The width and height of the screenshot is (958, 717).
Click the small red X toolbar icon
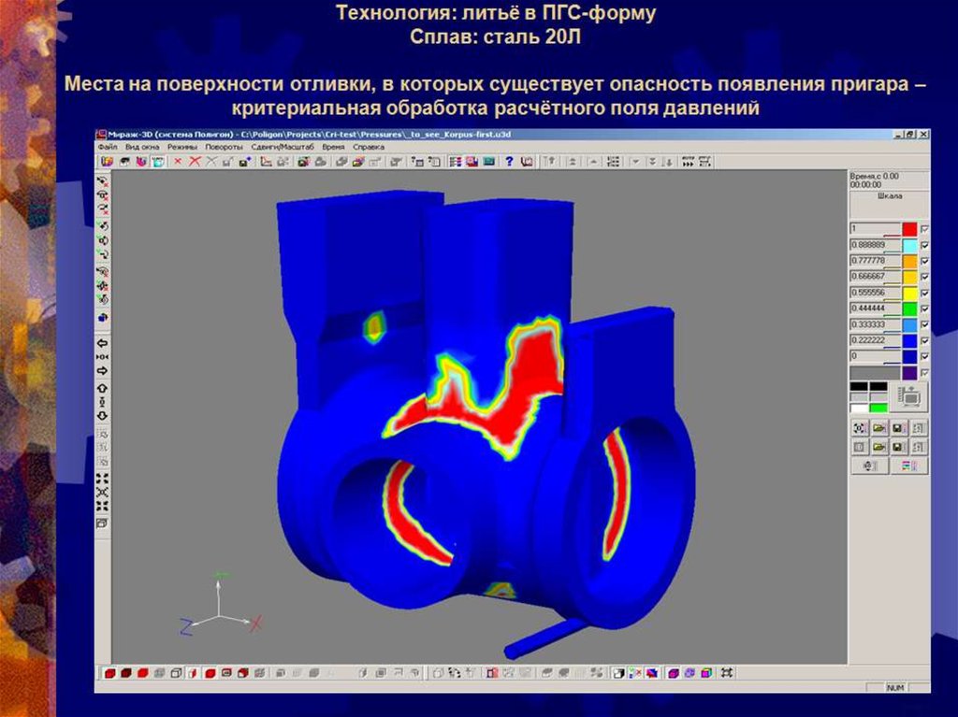pyautogui.click(x=178, y=162)
